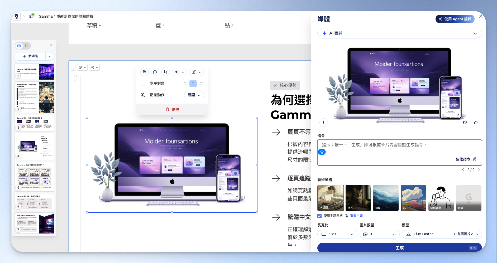Align image to the left
The height and width of the screenshot is (263, 497).
[186, 84]
